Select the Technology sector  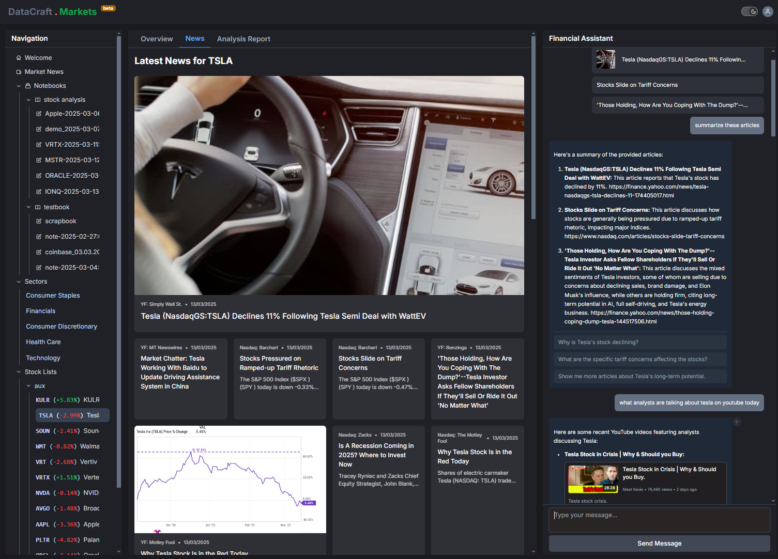coord(43,358)
